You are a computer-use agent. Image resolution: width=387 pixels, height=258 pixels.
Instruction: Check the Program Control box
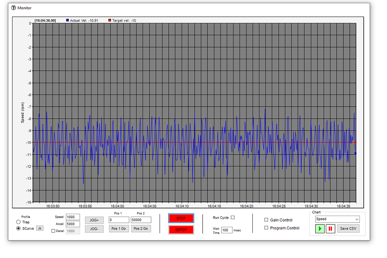(266, 228)
